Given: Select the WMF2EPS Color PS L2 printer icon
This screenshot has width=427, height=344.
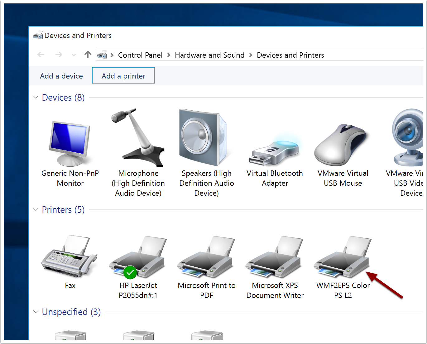Looking at the screenshot, I should pos(342,257).
